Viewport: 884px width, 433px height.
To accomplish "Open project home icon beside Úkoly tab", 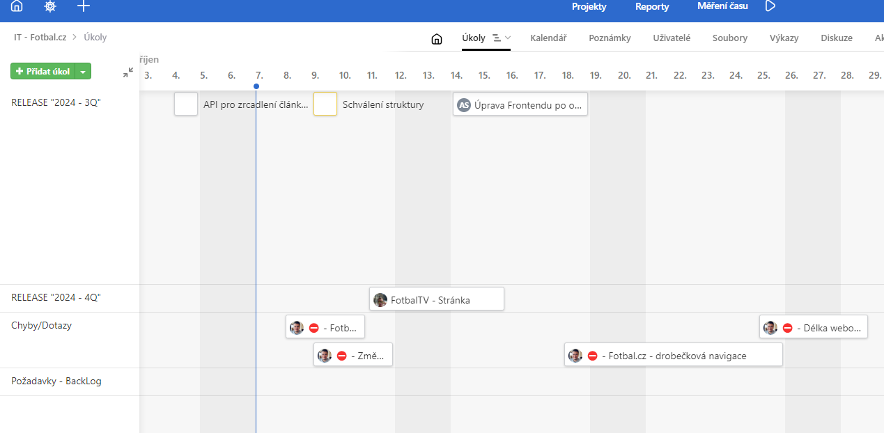I will click(437, 39).
